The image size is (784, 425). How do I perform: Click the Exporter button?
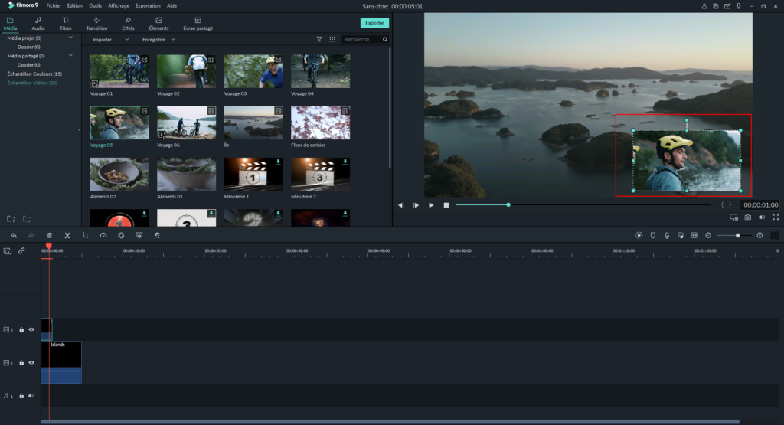pos(374,23)
